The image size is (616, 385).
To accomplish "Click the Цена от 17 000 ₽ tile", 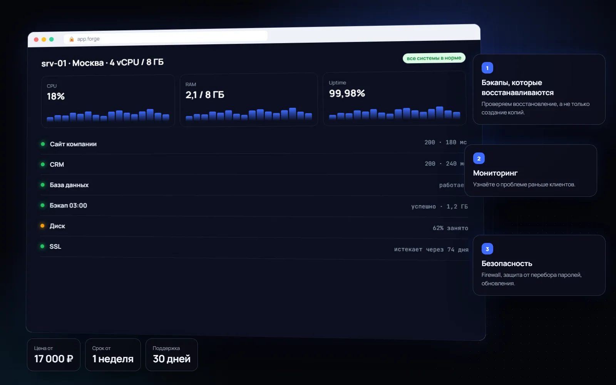I will tap(54, 355).
